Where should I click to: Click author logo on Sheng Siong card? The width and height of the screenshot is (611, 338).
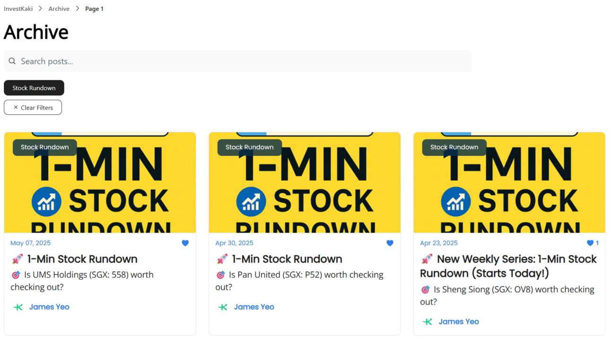click(x=428, y=321)
